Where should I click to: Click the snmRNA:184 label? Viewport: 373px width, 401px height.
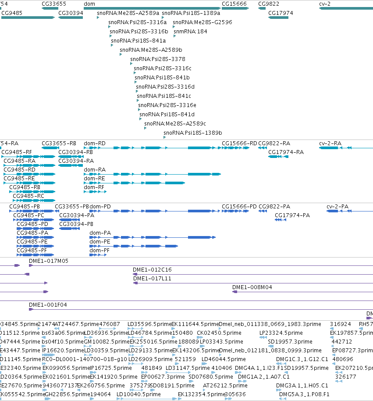pos(190,32)
